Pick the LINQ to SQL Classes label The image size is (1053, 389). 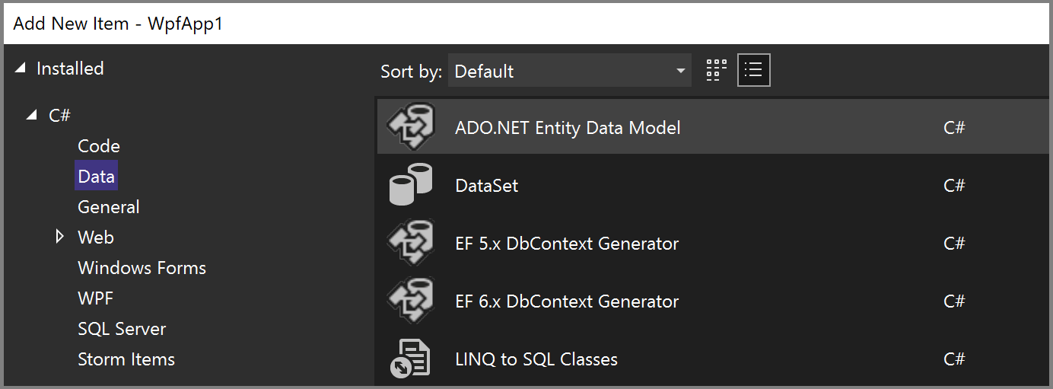click(536, 359)
